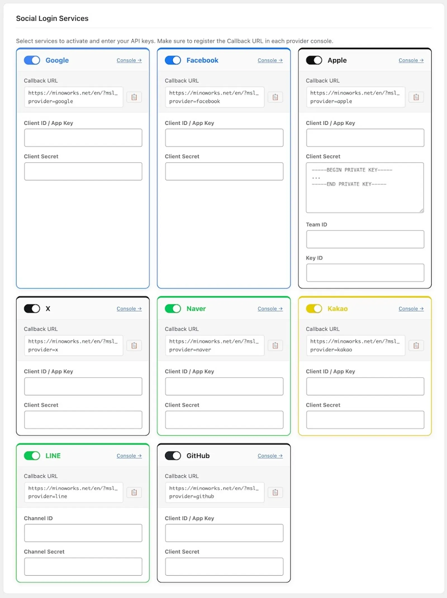This screenshot has height=598, width=447.
Task: Click the Apple private key textarea
Action: [365, 188]
